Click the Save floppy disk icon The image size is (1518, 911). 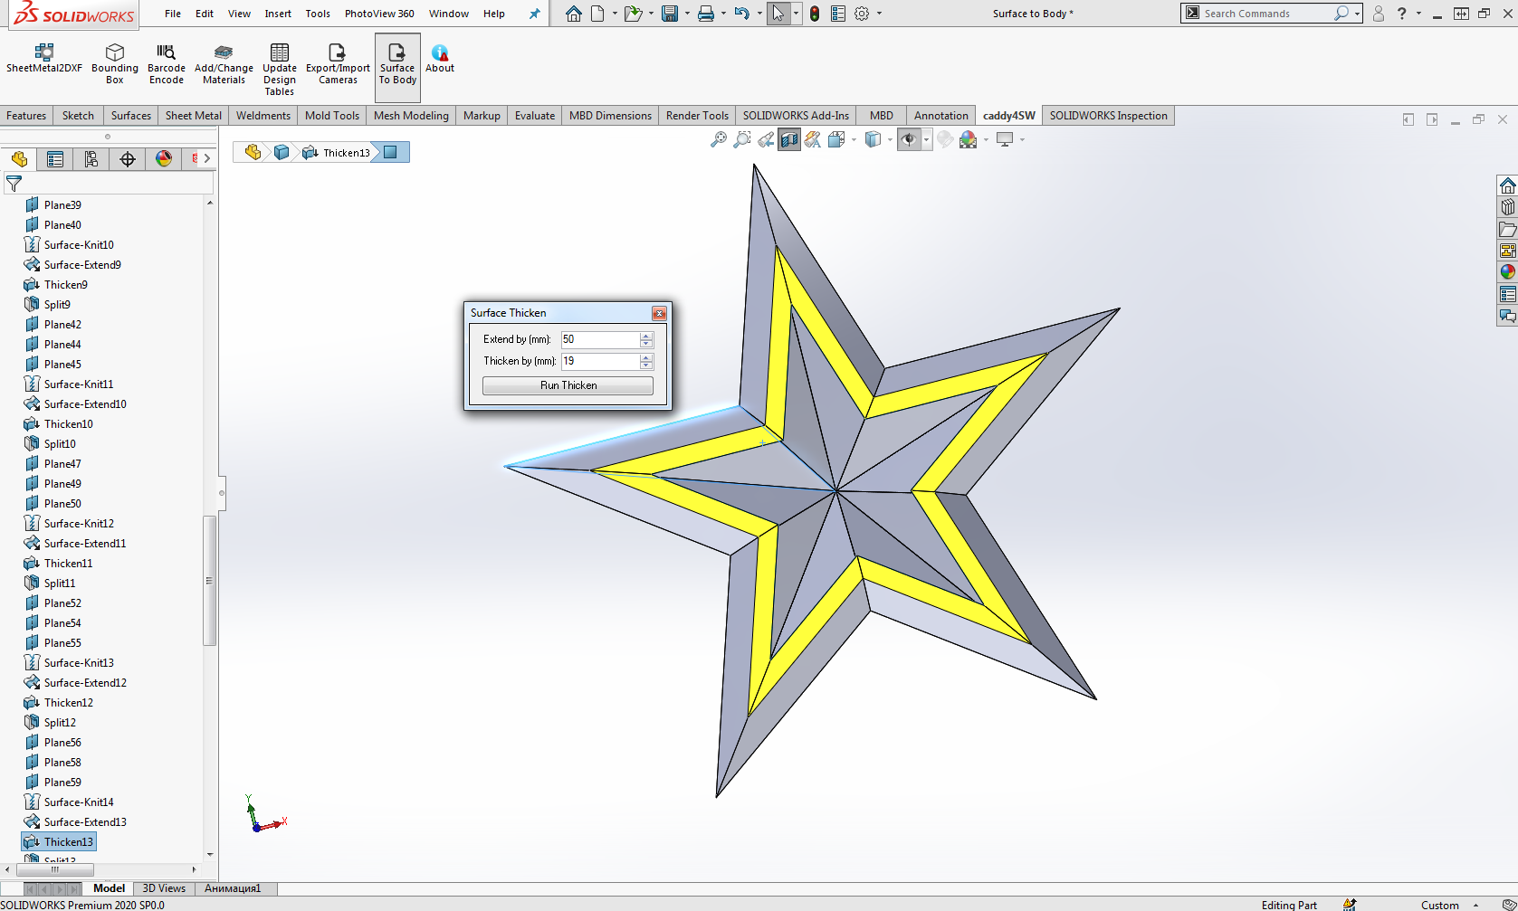click(670, 14)
